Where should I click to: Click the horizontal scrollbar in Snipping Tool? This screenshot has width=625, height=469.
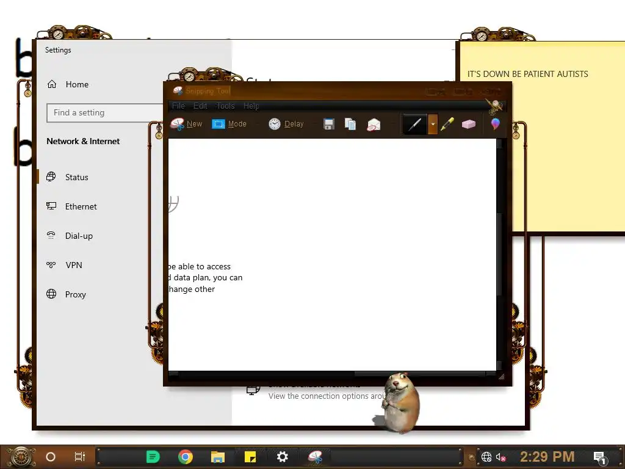(333, 374)
